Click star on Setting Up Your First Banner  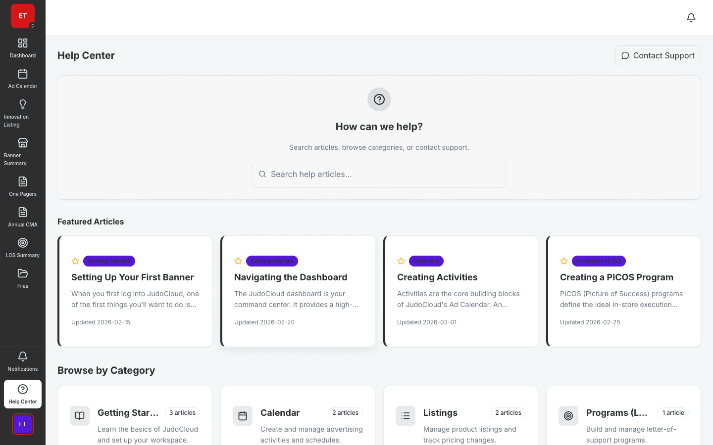click(x=75, y=261)
